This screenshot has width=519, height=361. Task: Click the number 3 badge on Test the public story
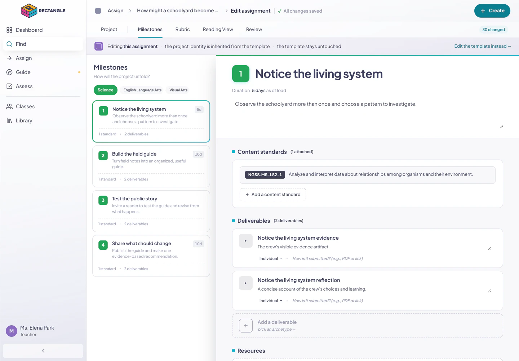coord(103,200)
